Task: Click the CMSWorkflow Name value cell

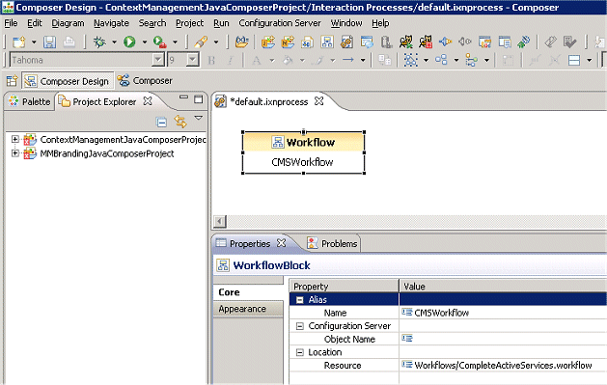Action: 503,313
